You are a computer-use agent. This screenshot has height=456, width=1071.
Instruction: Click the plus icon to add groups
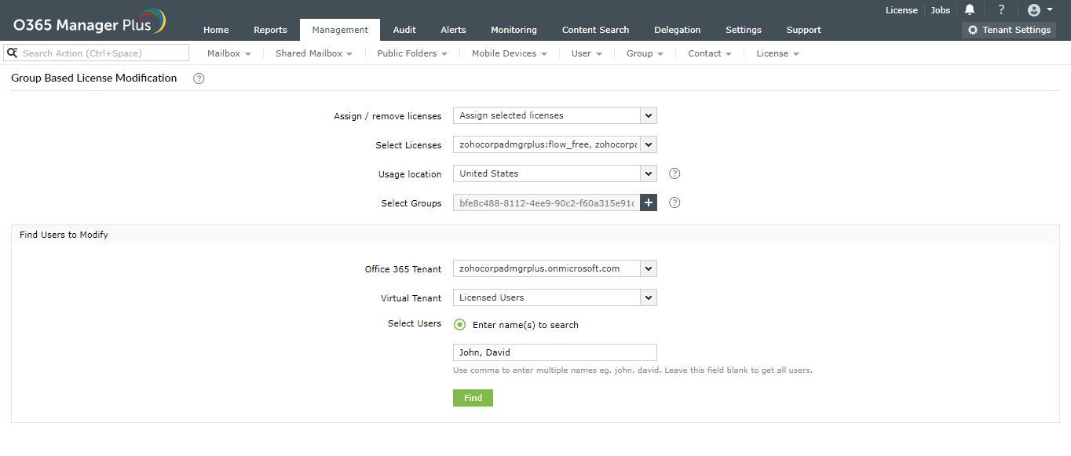[x=649, y=202]
